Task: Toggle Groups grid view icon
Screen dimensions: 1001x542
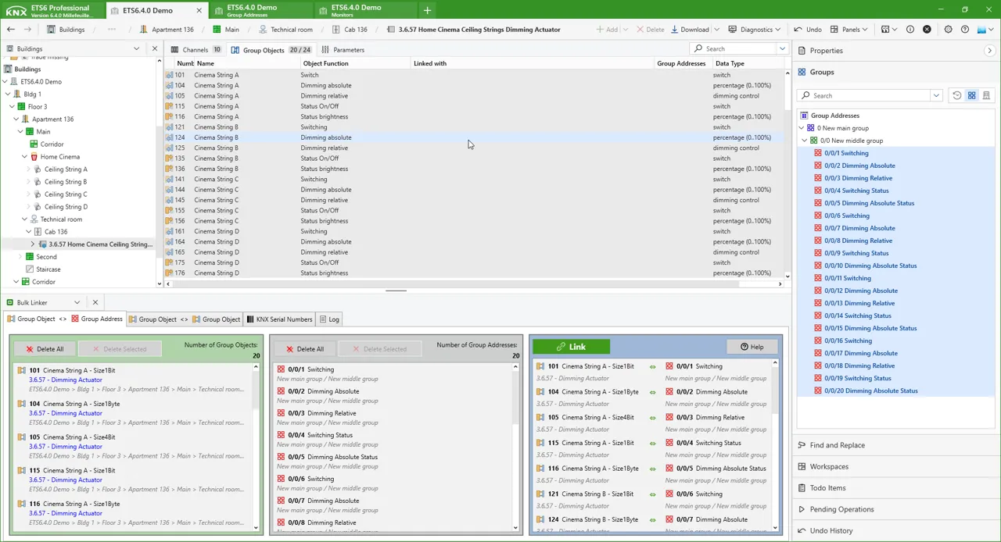Action: pyautogui.click(x=971, y=95)
